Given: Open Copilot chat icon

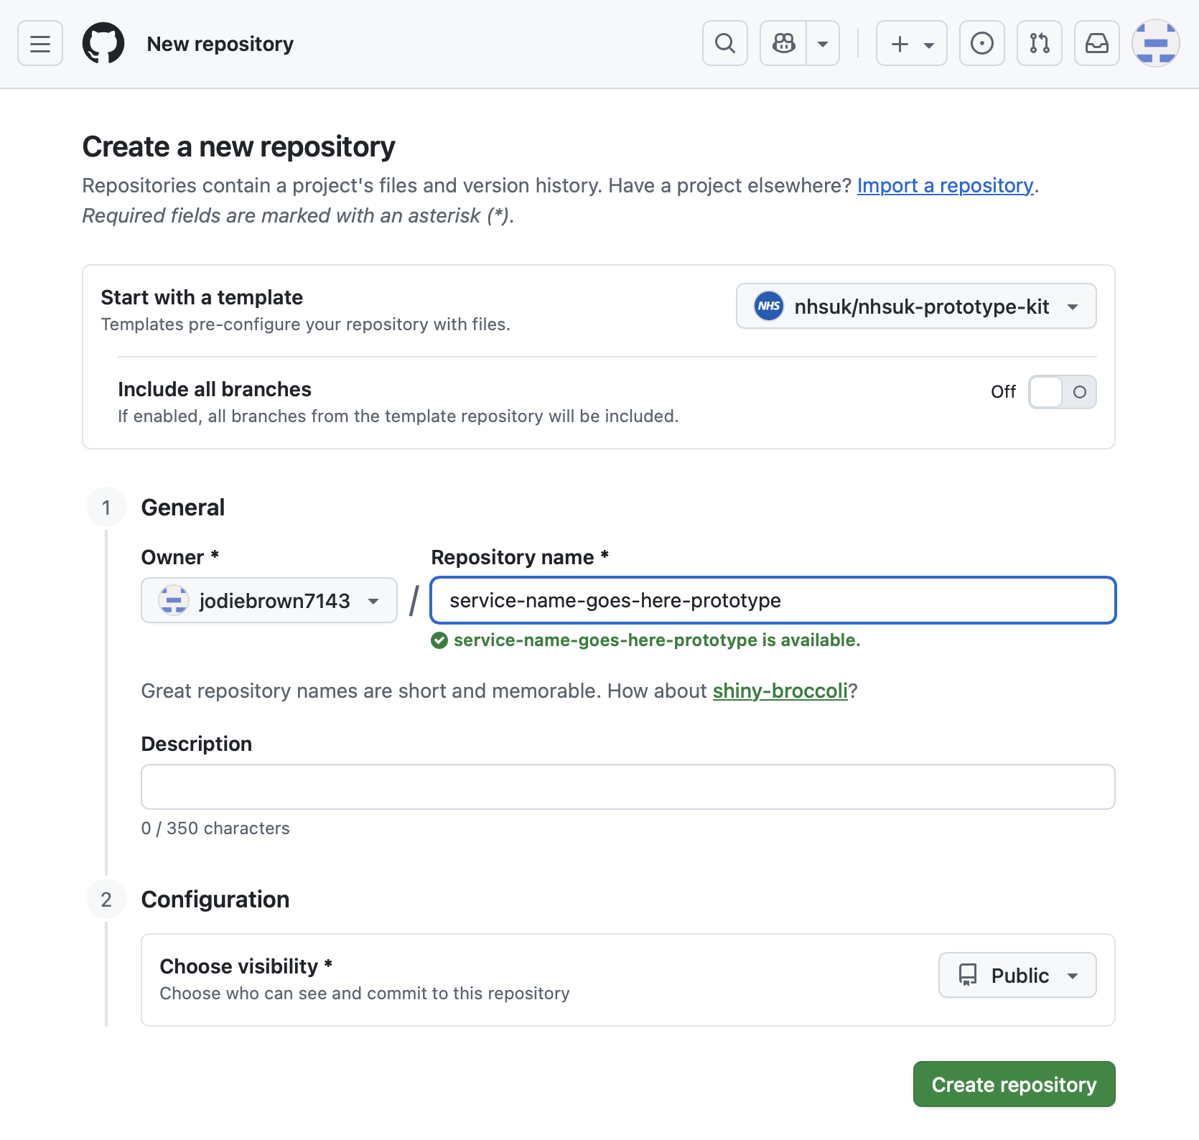Looking at the screenshot, I should (783, 44).
